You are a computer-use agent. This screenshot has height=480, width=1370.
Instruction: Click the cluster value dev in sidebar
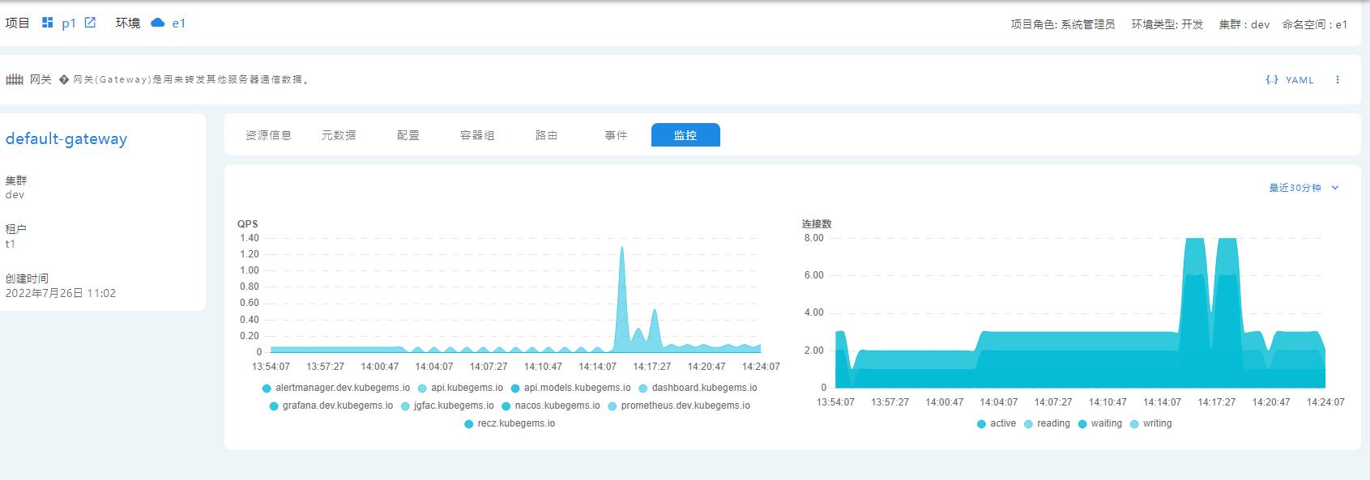coord(15,194)
